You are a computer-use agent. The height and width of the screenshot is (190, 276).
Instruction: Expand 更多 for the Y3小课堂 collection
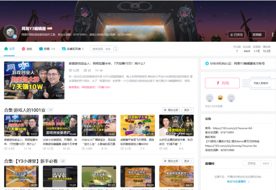[x=188, y=161]
